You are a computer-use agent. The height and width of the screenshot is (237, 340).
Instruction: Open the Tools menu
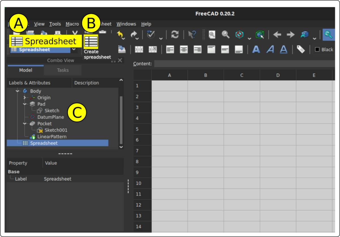click(55, 24)
